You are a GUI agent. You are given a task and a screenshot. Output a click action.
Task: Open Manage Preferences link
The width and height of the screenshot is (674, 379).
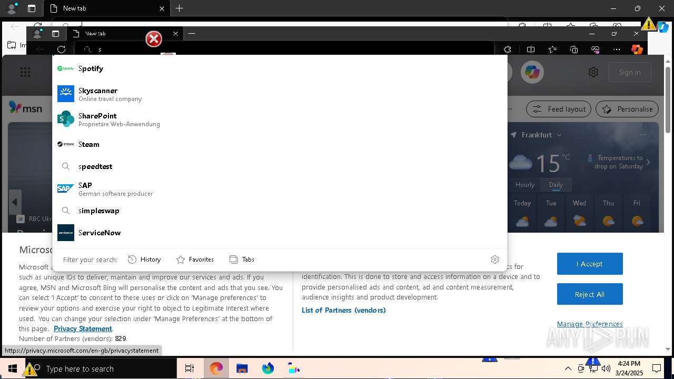point(590,324)
